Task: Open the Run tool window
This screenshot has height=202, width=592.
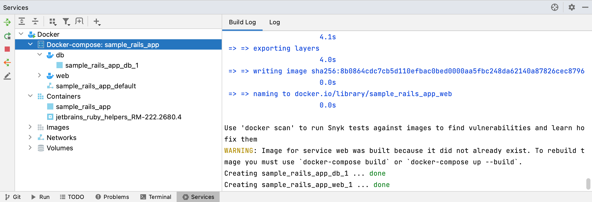Action: pyautogui.click(x=40, y=197)
